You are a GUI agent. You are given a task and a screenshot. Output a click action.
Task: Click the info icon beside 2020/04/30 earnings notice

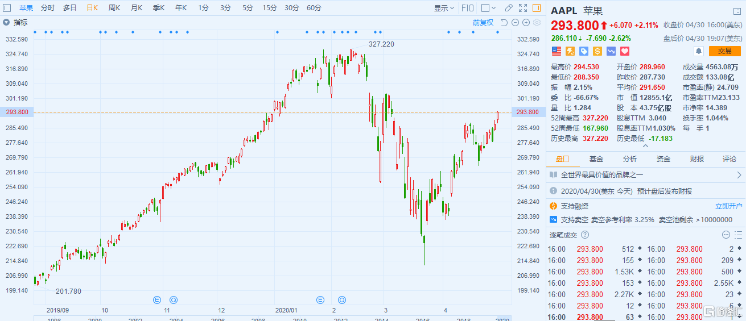(554, 191)
